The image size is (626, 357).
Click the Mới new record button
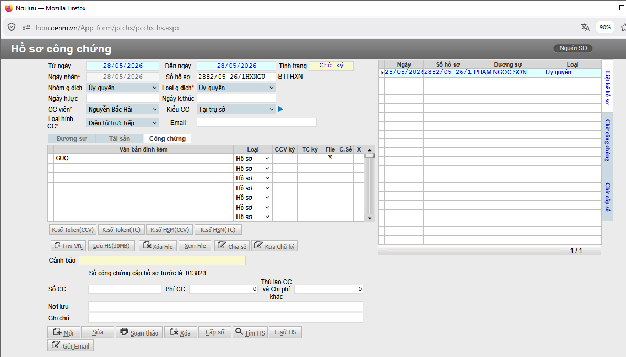[63, 332]
